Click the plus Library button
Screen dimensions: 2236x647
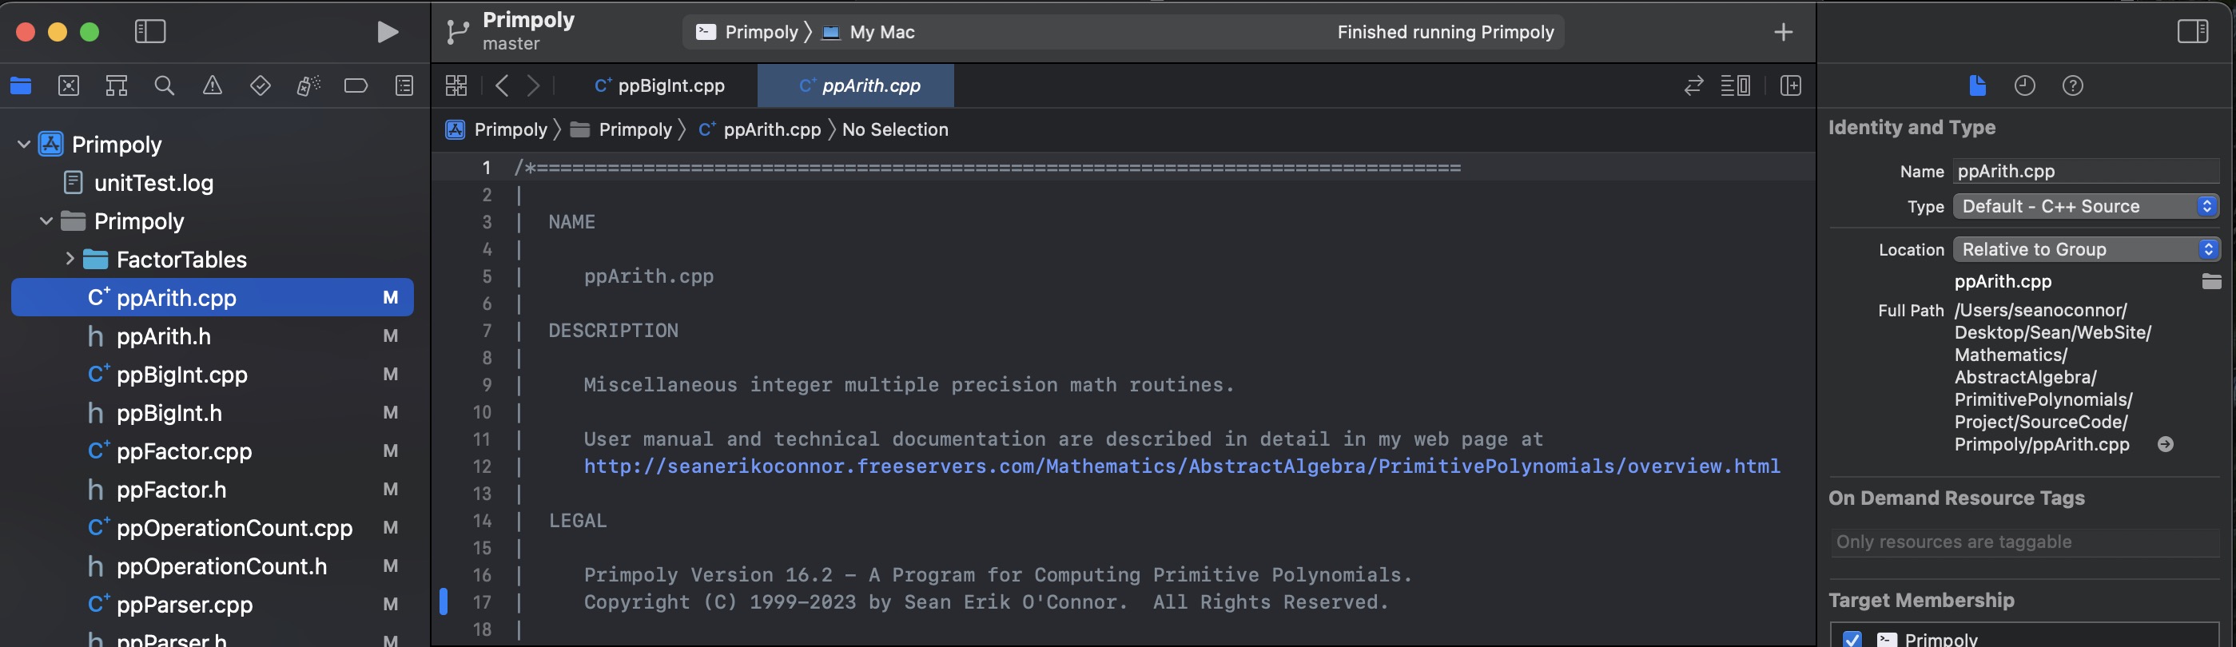(1783, 32)
